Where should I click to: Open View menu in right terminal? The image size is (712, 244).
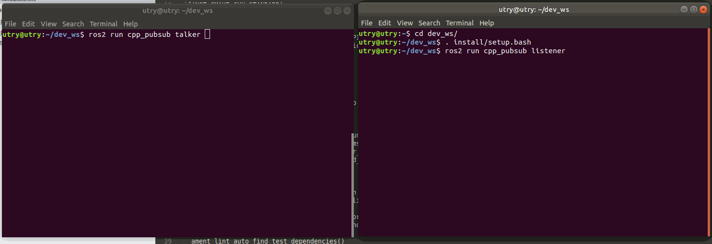[x=405, y=23]
